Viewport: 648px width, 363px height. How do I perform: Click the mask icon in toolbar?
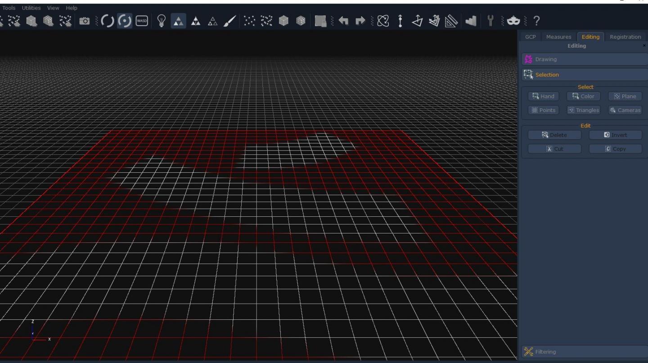pyautogui.click(x=513, y=21)
